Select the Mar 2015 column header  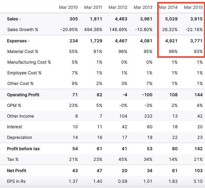(193, 7)
